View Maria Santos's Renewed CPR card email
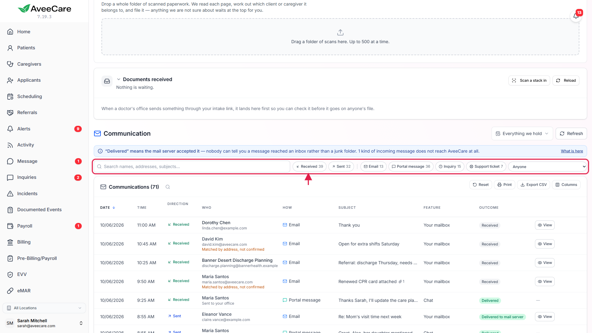The image size is (592, 333). tap(545, 282)
